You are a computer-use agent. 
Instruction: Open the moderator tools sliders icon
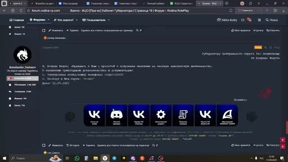(259, 20)
